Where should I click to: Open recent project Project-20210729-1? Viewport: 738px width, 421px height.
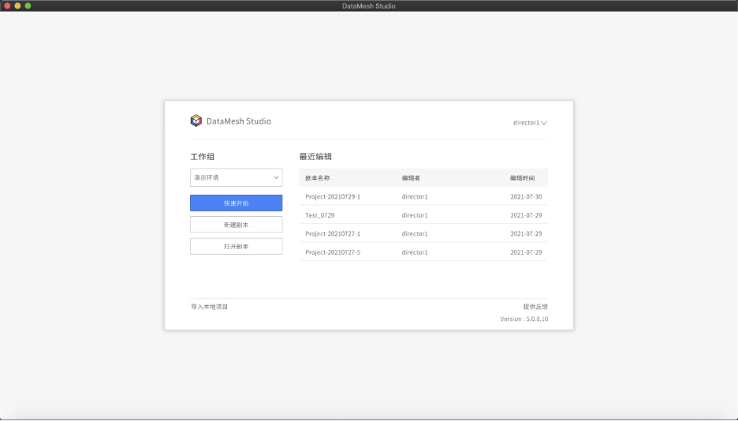tap(333, 196)
